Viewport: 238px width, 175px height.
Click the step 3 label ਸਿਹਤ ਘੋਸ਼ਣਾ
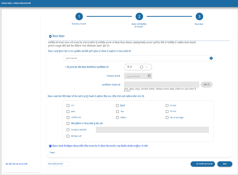coord(199,24)
